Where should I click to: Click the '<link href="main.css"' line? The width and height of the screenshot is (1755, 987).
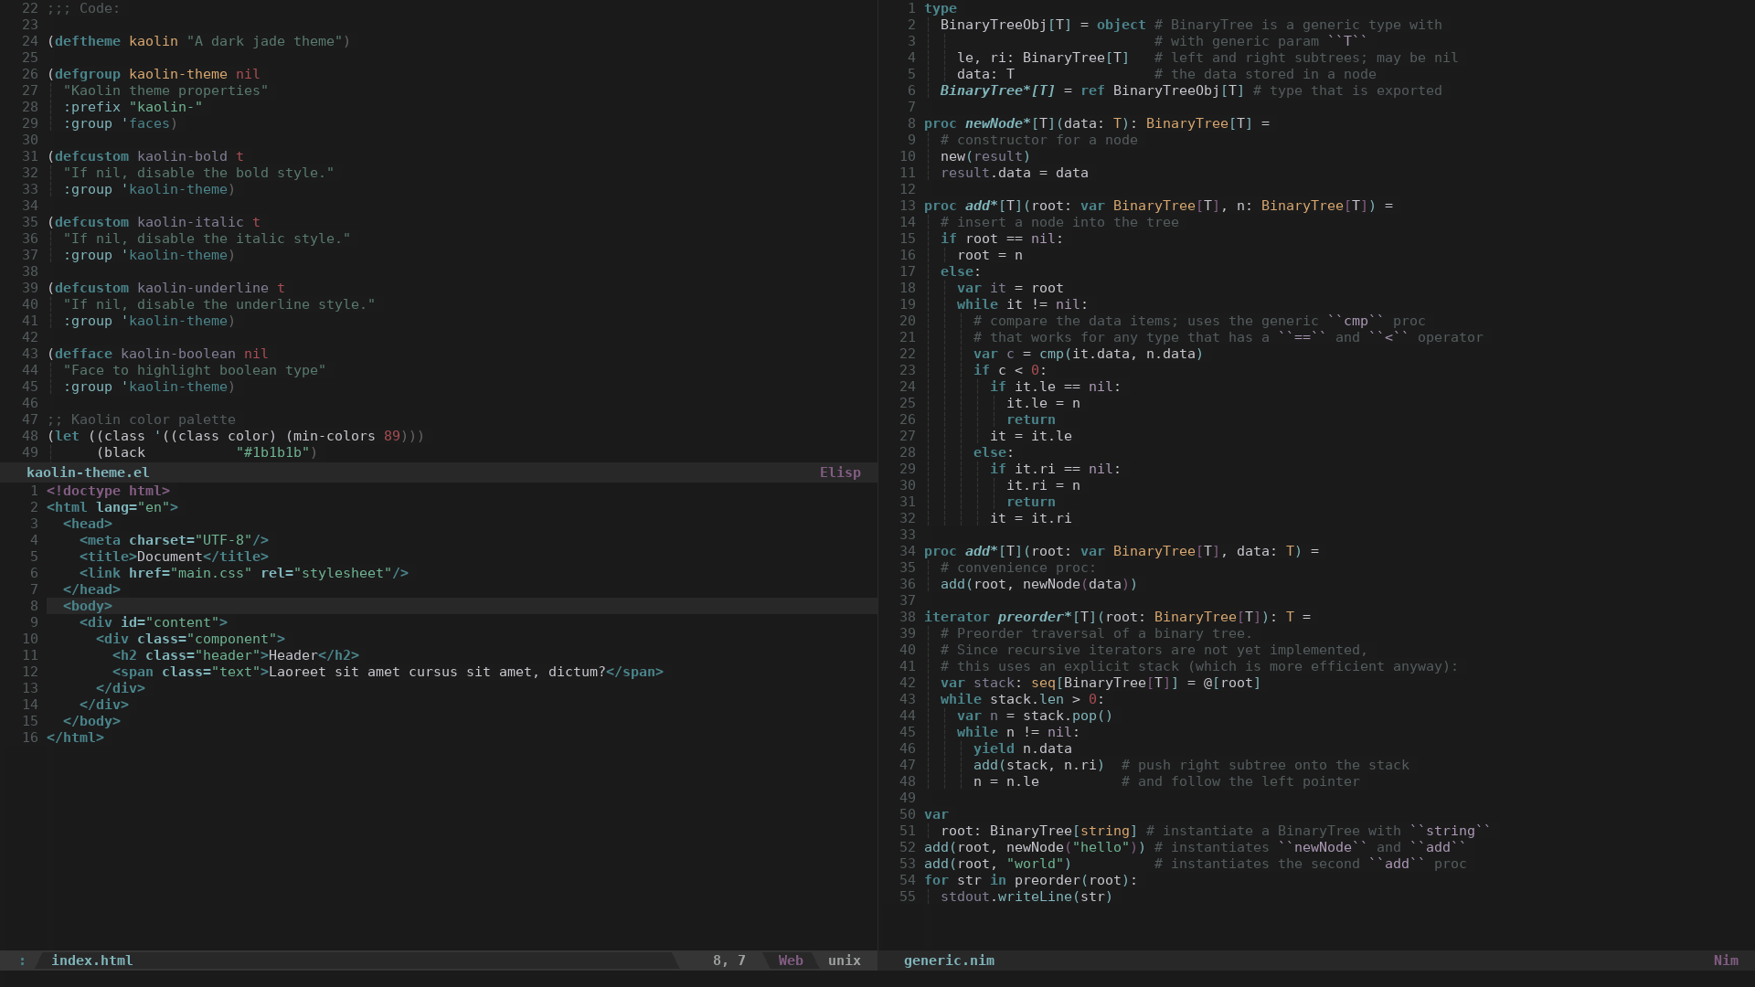244,573
